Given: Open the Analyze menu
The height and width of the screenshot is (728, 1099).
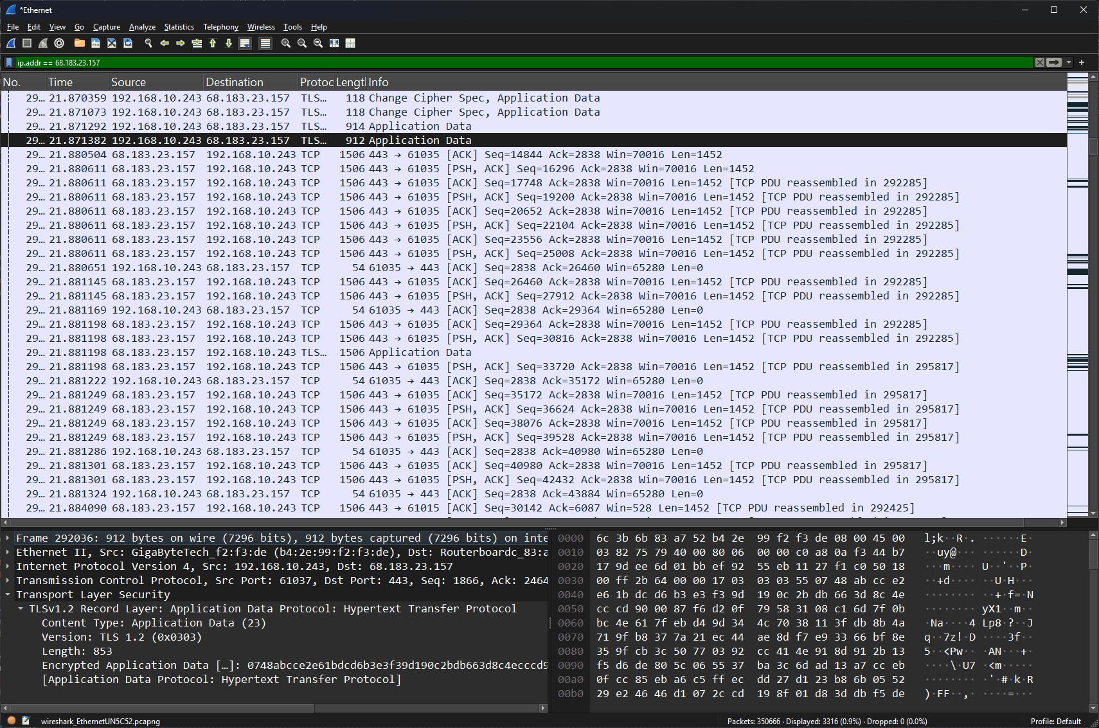Looking at the screenshot, I should coord(142,27).
